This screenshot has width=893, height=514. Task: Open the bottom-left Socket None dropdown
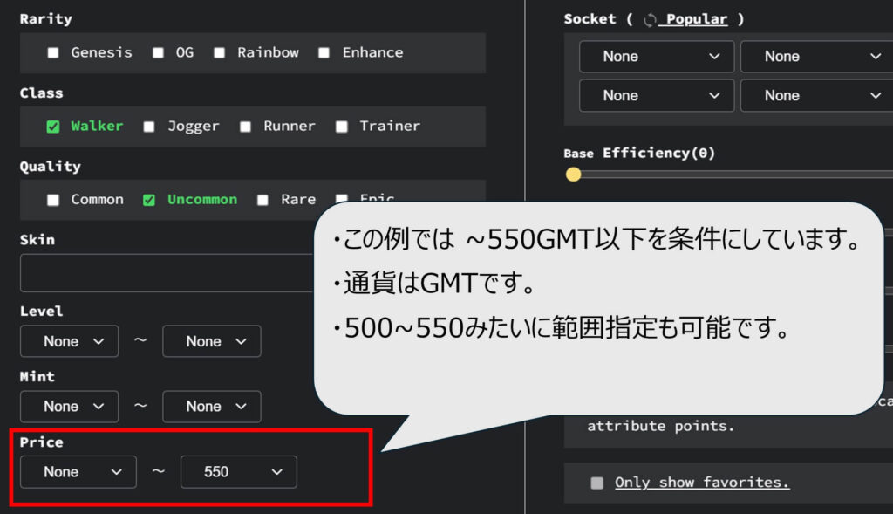coord(657,96)
